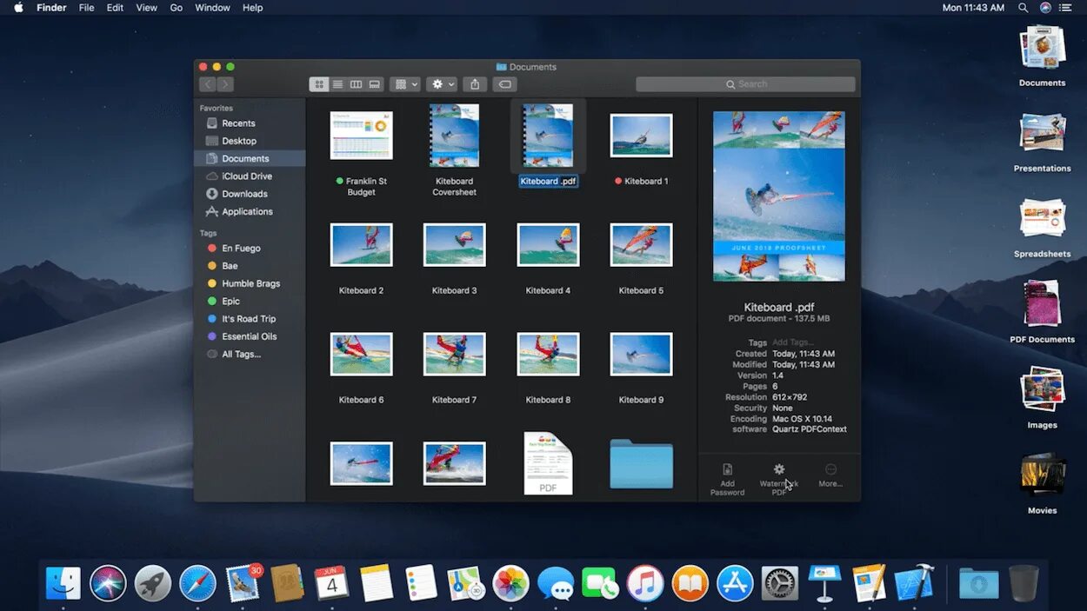Select yellow Humble Brags tag
The image size is (1087, 611).
tap(250, 283)
